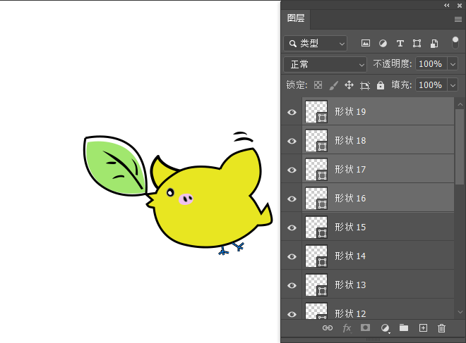Click the shape layer filter icon
Image resolution: width=466 pixels, height=343 pixels.
[417, 43]
